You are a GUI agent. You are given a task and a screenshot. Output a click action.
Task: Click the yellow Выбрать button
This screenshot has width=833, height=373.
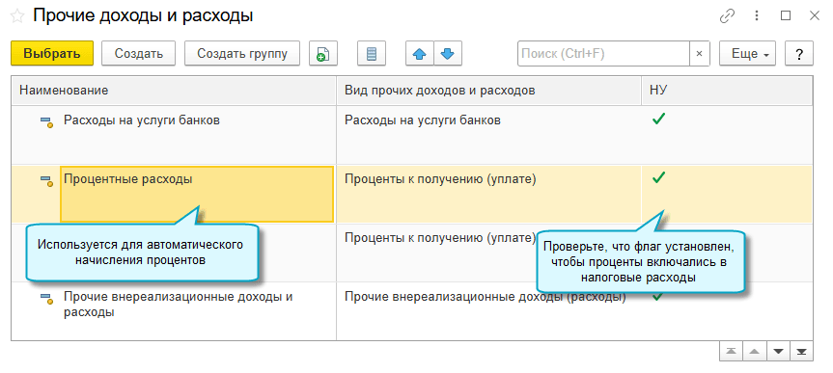tap(52, 54)
